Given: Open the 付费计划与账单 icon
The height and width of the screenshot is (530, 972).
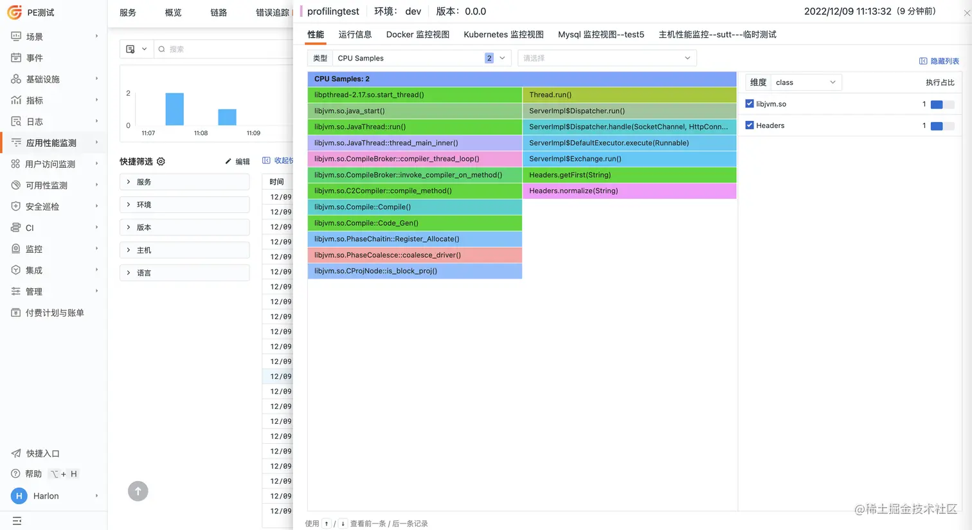Looking at the screenshot, I should click(x=16, y=313).
